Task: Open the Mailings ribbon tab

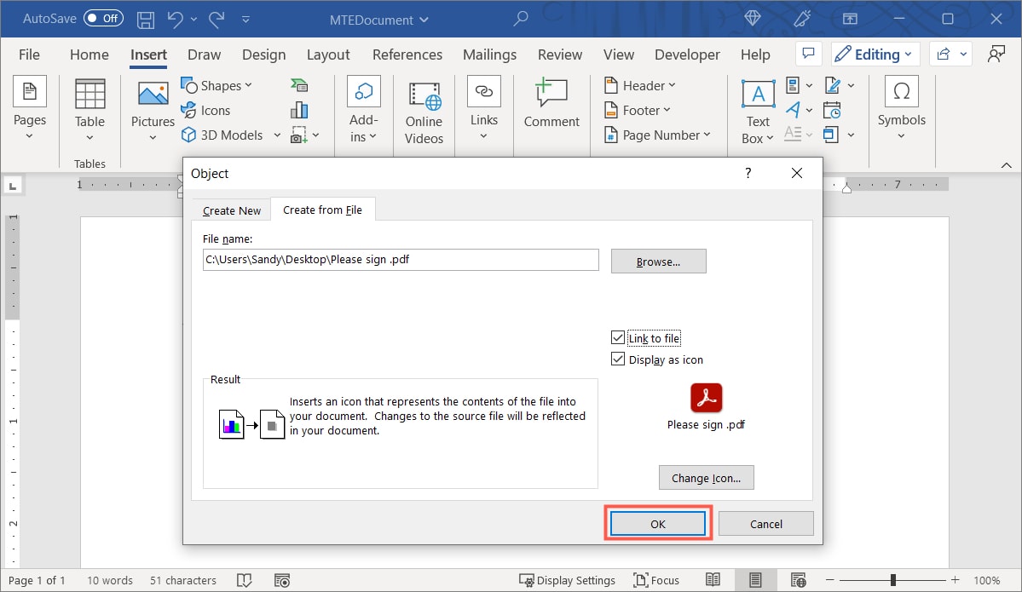Action: 489,54
